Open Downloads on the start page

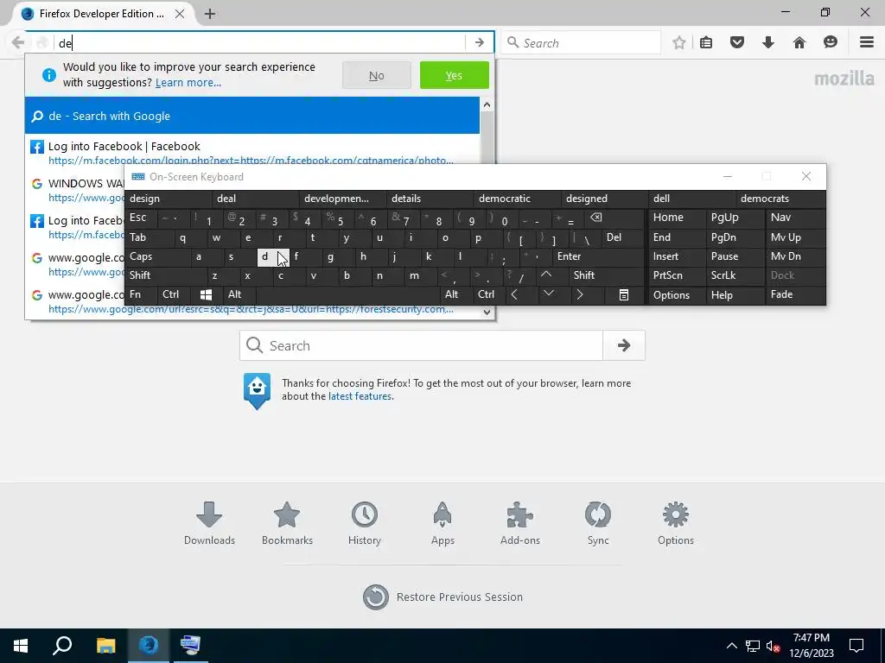click(x=209, y=524)
